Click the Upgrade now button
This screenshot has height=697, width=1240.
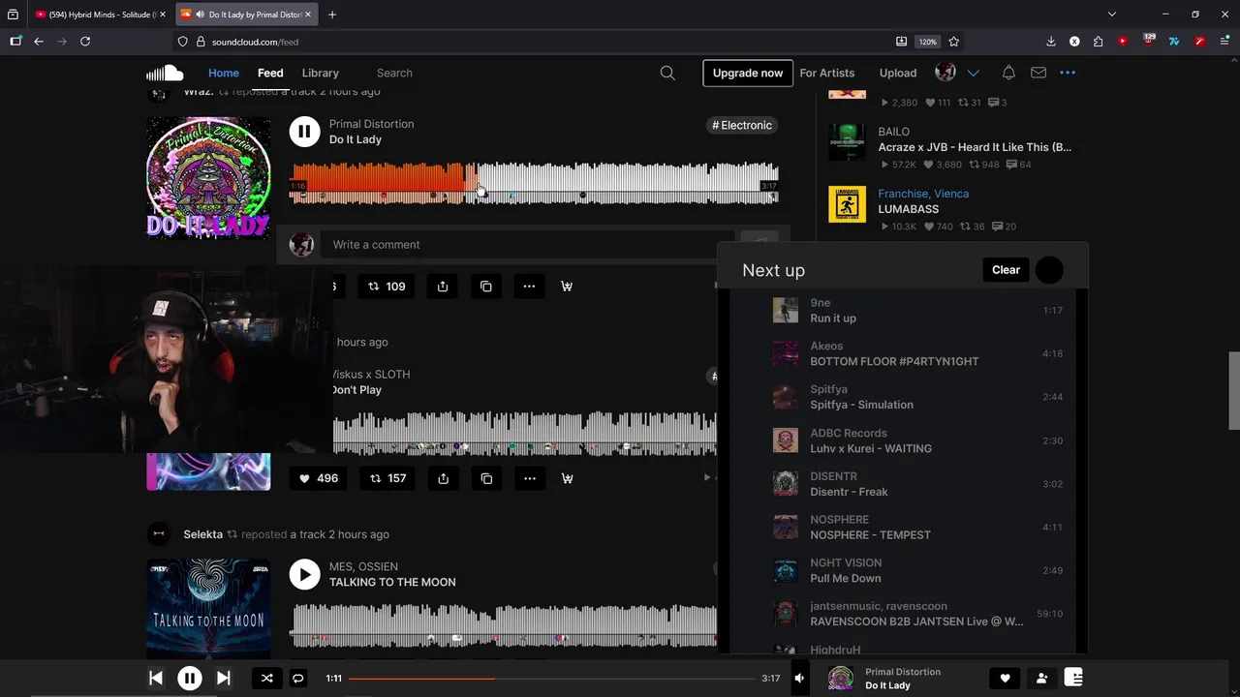coord(748,73)
